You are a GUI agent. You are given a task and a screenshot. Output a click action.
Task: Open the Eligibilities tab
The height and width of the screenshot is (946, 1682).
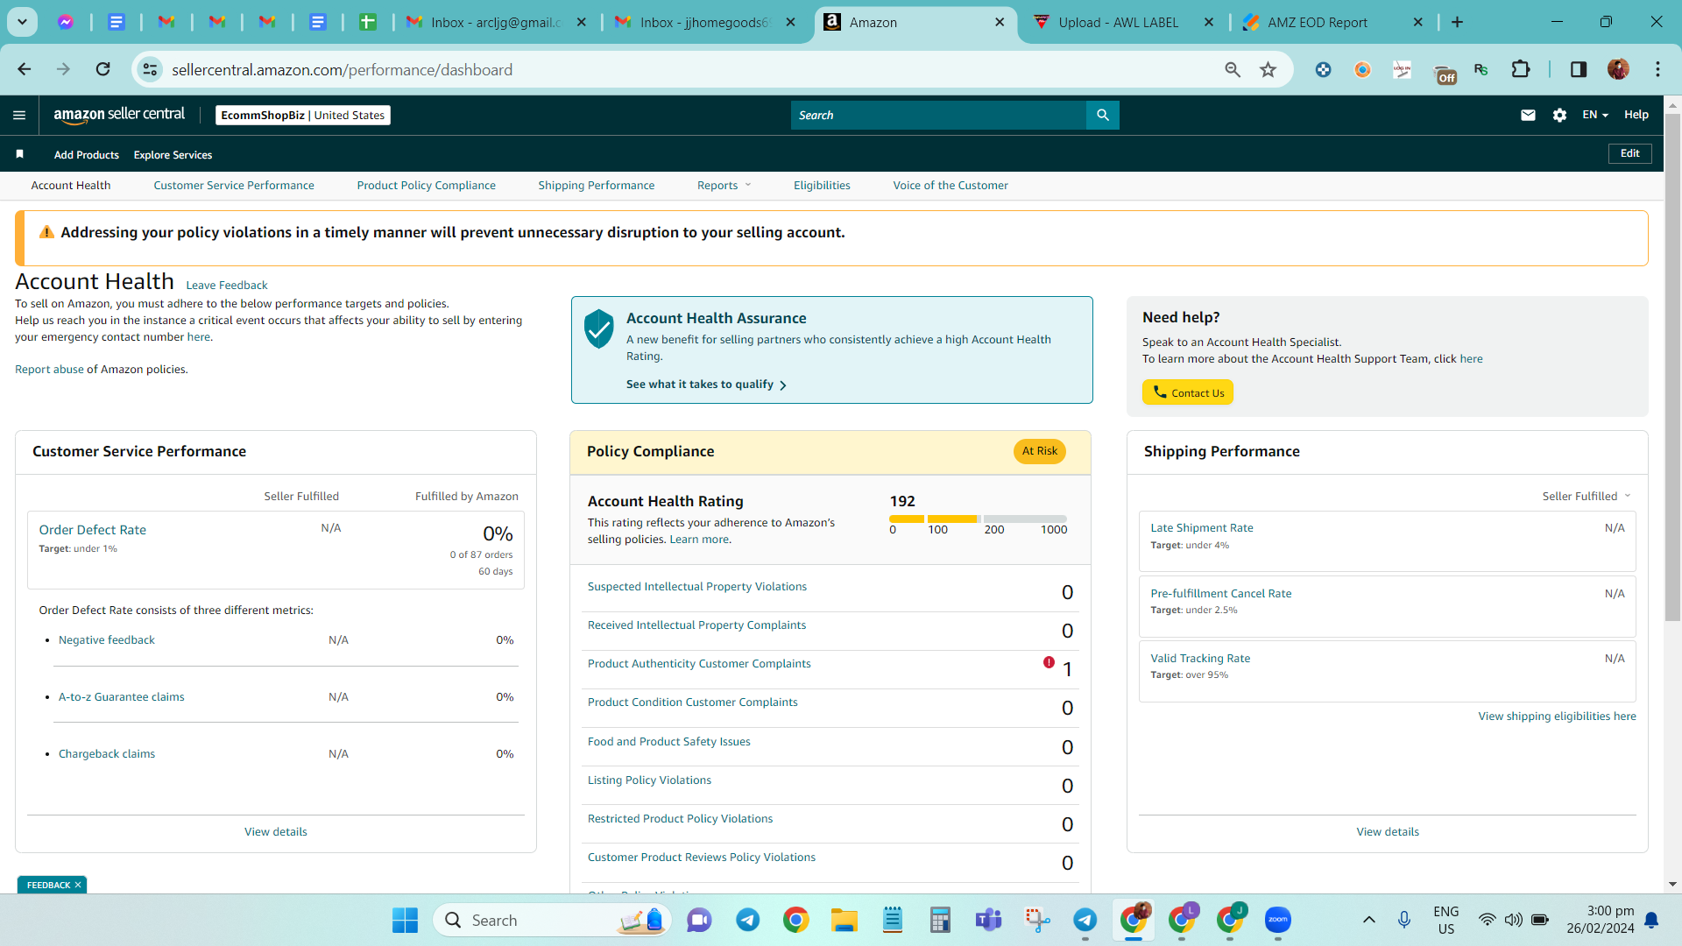coord(822,185)
